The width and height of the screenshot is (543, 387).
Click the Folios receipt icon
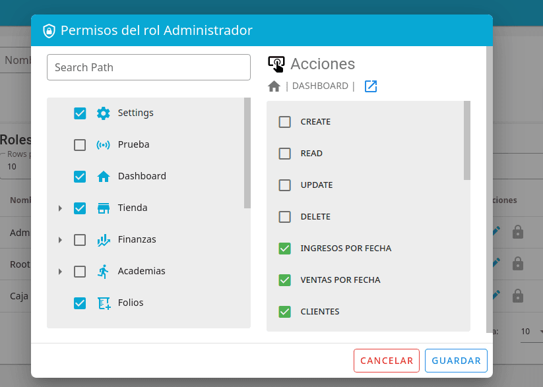pyautogui.click(x=104, y=303)
